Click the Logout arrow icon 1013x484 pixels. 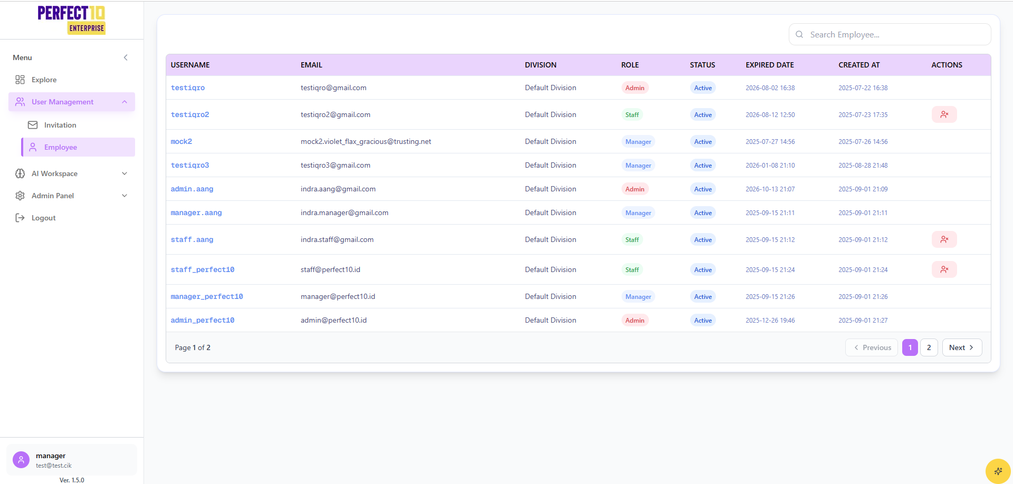coord(20,218)
